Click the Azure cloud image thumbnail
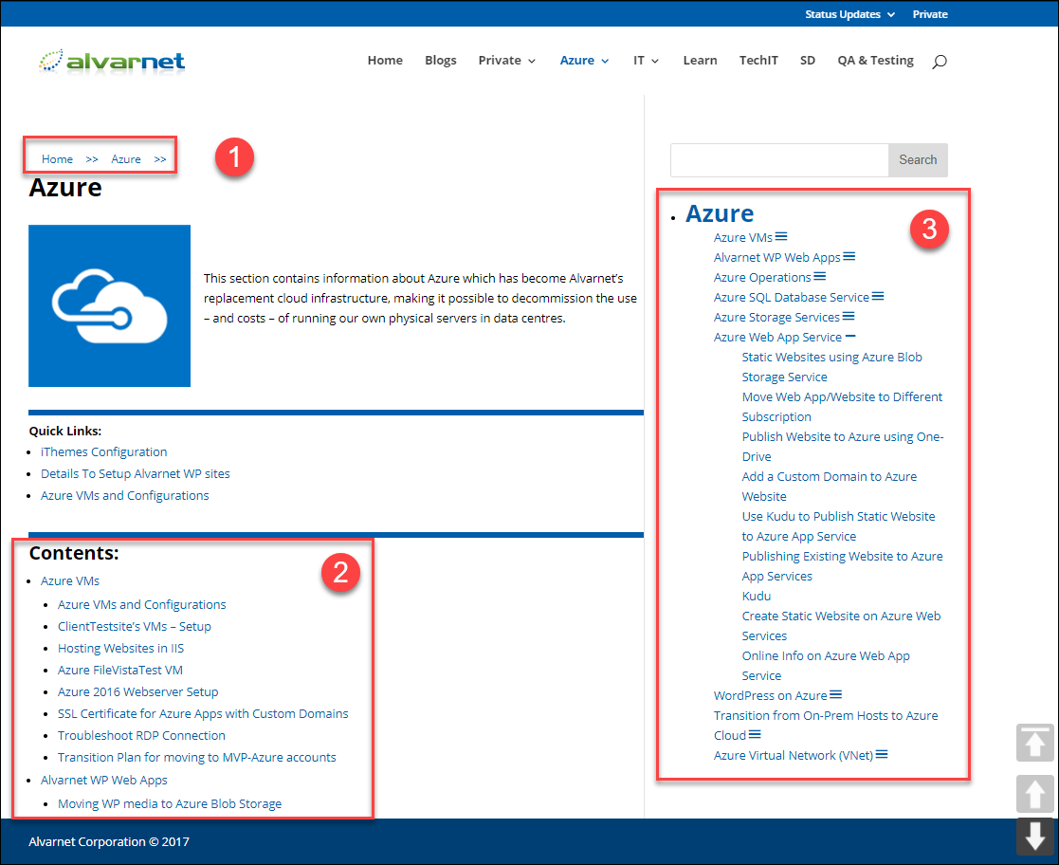Screen dimensions: 1059x865 (x=109, y=305)
